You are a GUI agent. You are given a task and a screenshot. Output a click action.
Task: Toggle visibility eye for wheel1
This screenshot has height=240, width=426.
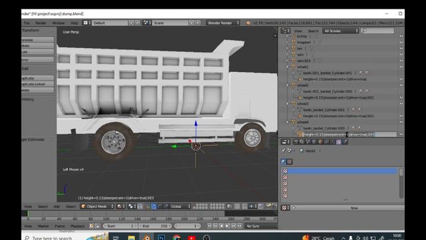[401, 67]
